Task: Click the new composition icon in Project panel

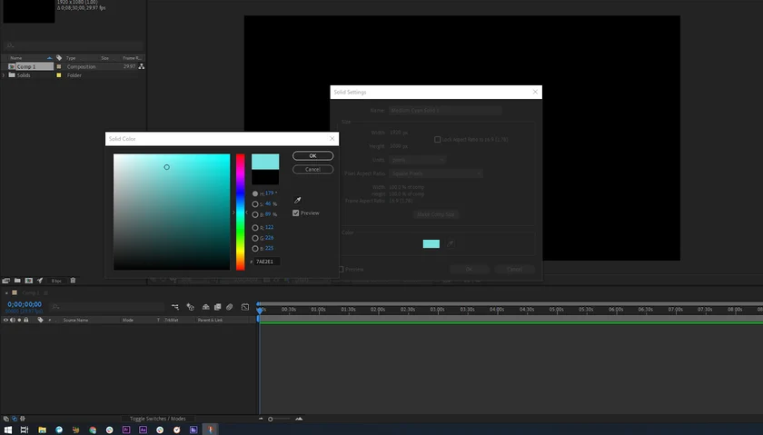Action: point(29,281)
